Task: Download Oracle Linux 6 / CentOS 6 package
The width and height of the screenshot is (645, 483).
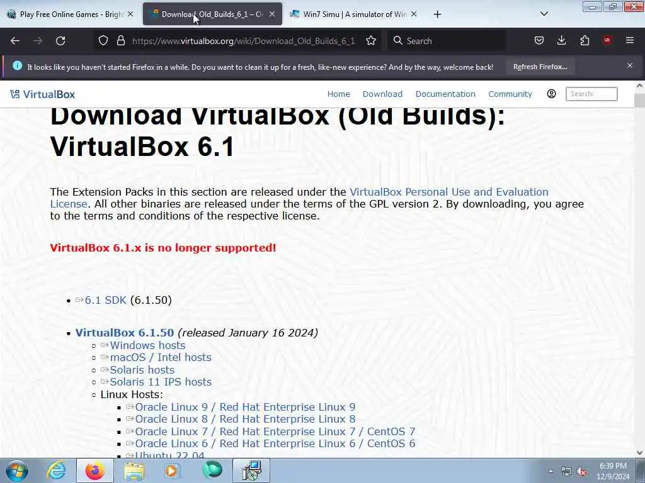Action: tap(275, 443)
